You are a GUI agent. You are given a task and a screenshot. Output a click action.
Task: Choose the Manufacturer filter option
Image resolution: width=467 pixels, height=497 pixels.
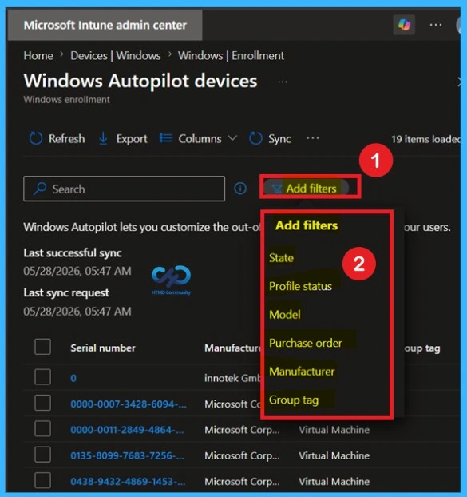(x=302, y=372)
